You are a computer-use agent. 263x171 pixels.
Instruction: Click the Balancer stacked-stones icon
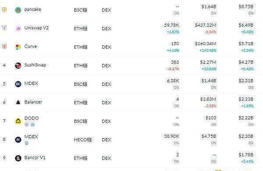(18, 102)
